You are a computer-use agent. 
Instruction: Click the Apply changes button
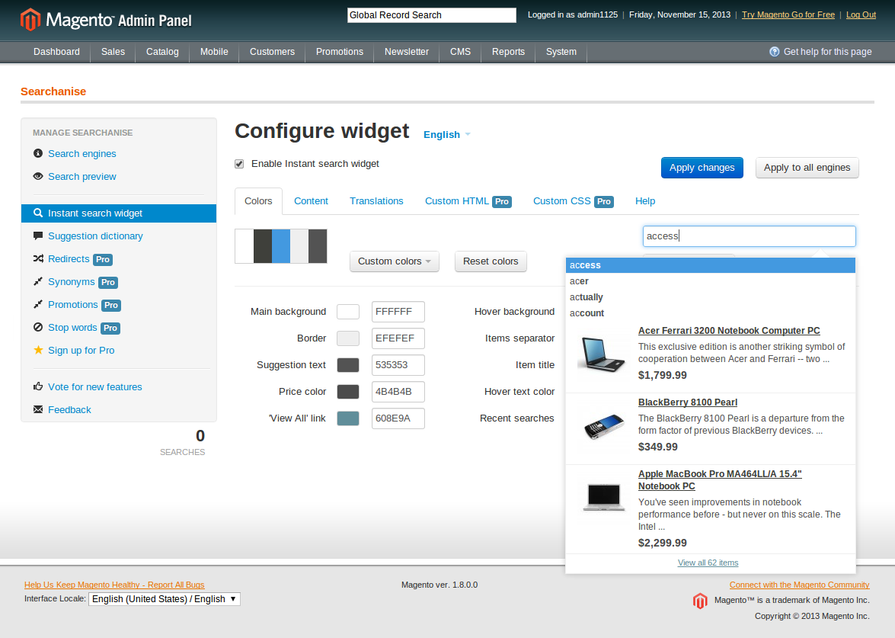click(702, 168)
